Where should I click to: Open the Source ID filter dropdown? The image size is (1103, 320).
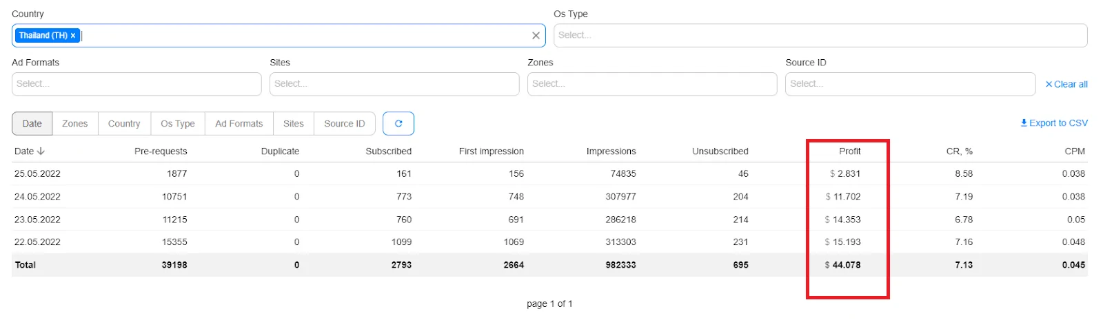point(909,84)
